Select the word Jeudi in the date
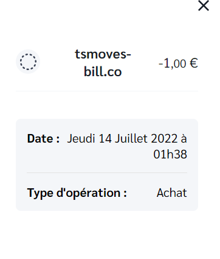Screen dimensions: 220x259 pos(81,139)
